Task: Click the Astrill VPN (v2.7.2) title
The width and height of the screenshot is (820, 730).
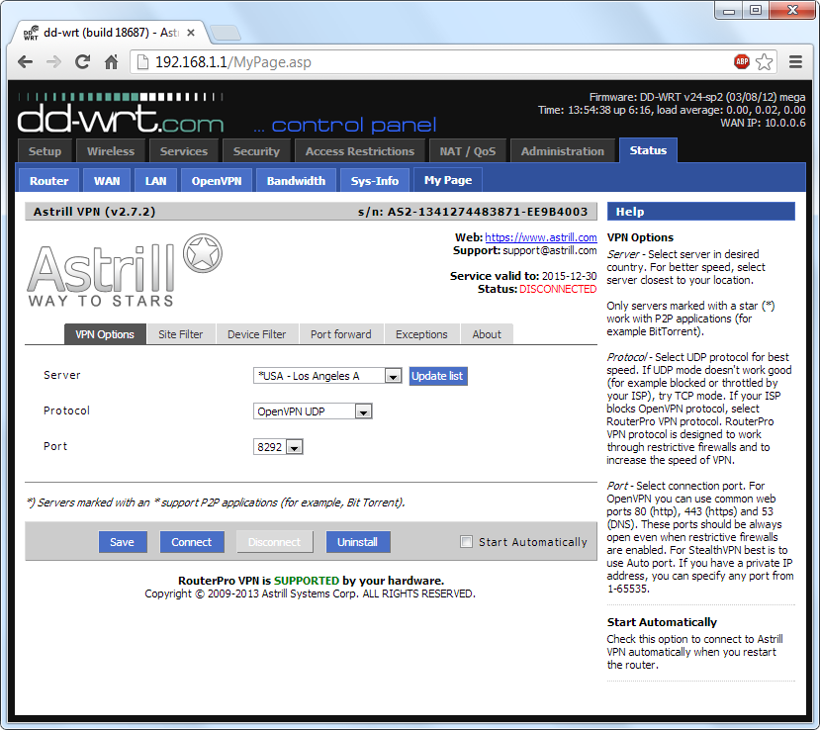Action: [x=95, y=212]
